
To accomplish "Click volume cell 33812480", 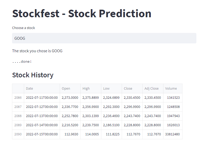I will 173,134.
